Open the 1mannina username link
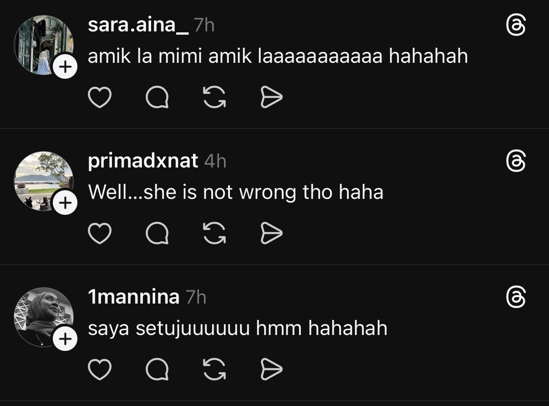The image size is (549, 406). tap(134, 297)
